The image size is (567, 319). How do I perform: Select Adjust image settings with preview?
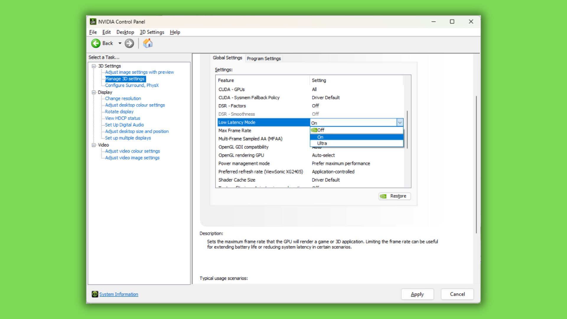point(139,72)
